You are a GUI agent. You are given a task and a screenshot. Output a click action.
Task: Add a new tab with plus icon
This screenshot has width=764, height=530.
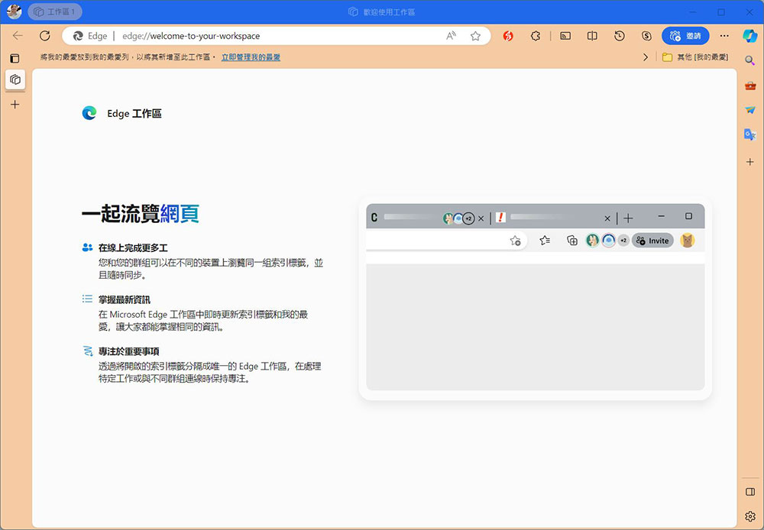point(15,105)
